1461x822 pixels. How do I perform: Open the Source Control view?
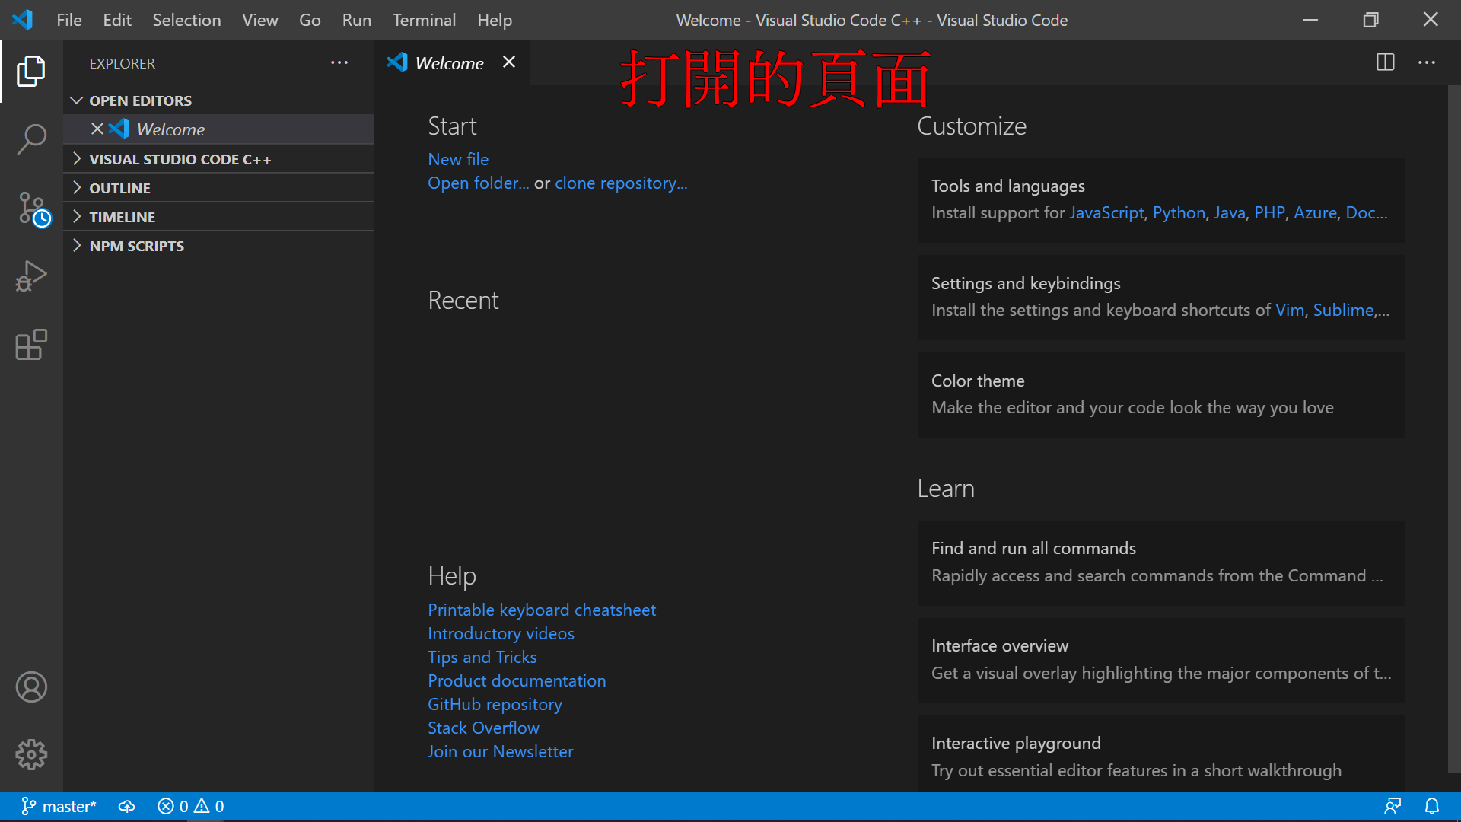click(x=31, y=208)
